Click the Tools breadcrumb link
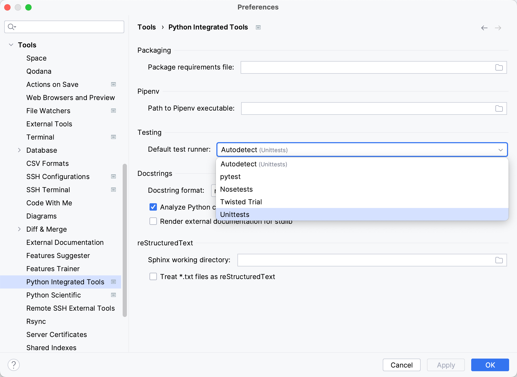 tap(147, 27)
